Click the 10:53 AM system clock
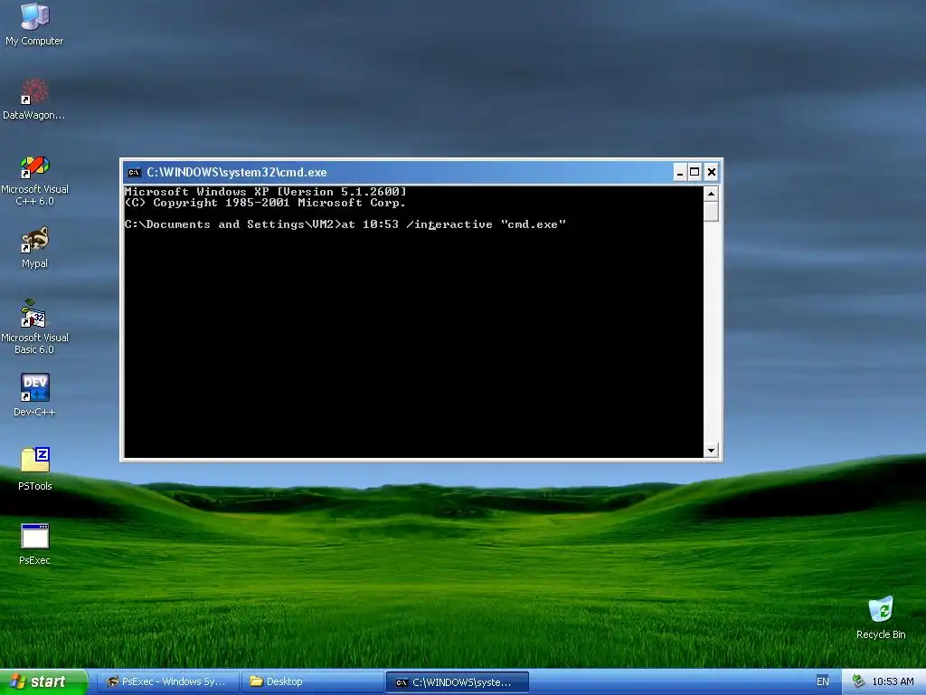Viewport: 926px width, 695px height. point(893,682)
